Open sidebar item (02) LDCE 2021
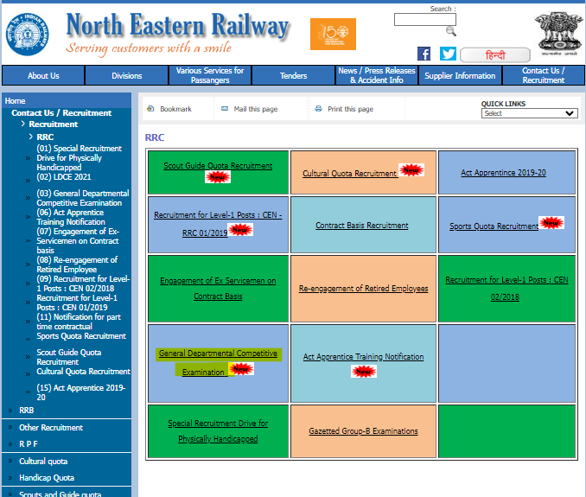 [x=64, y=177]
